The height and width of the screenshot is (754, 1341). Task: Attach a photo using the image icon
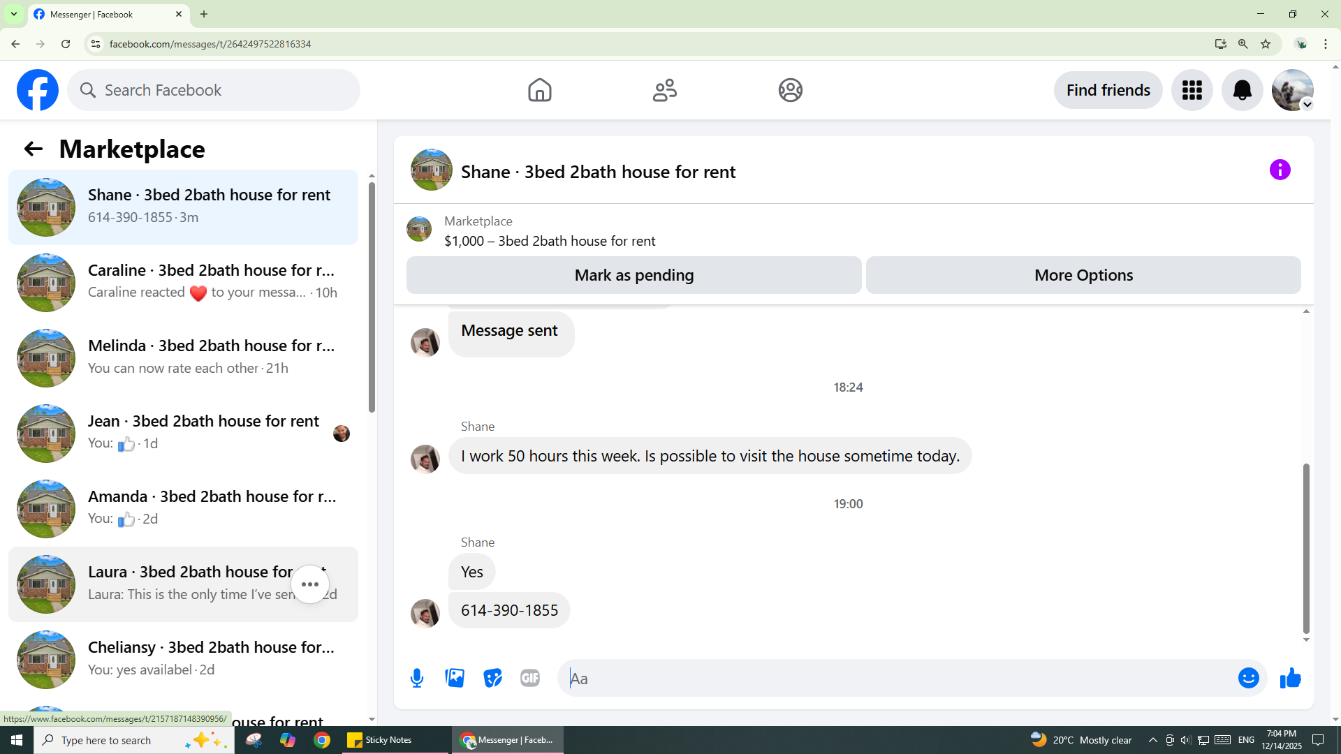pyautogui.click(x=455, y=678)
